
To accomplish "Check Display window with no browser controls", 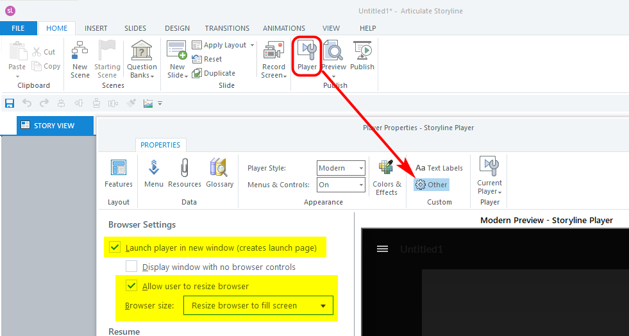I will coord(131,267).
